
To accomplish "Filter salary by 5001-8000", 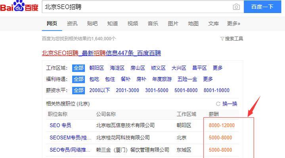I will (186, 90).
